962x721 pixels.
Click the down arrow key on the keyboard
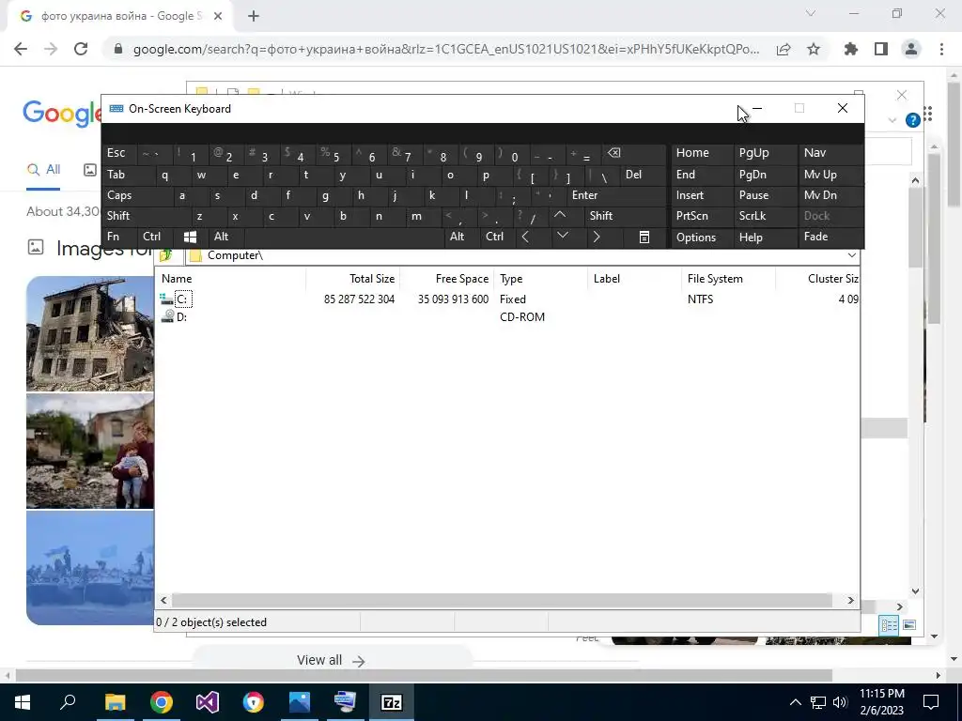pyautogui.click(x=562, y=236)
